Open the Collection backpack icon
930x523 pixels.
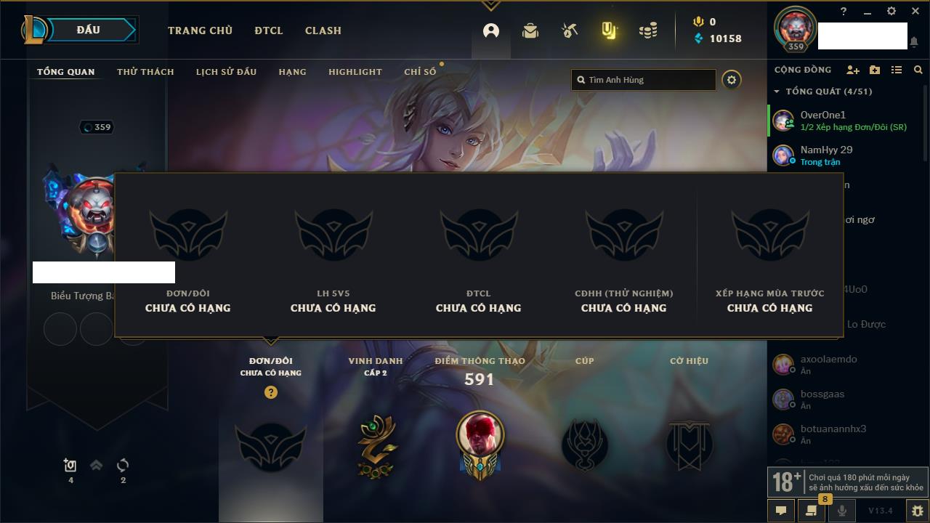pyautogui.click(x=530, y=31)
